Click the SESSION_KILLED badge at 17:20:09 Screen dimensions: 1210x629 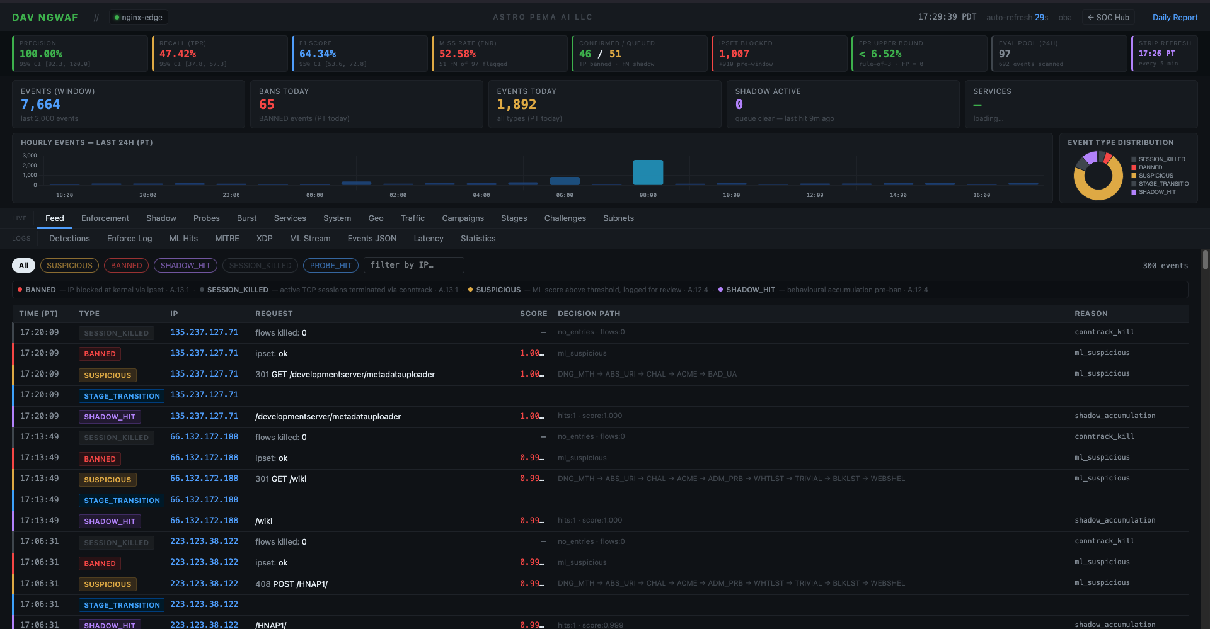pos(117,333)
